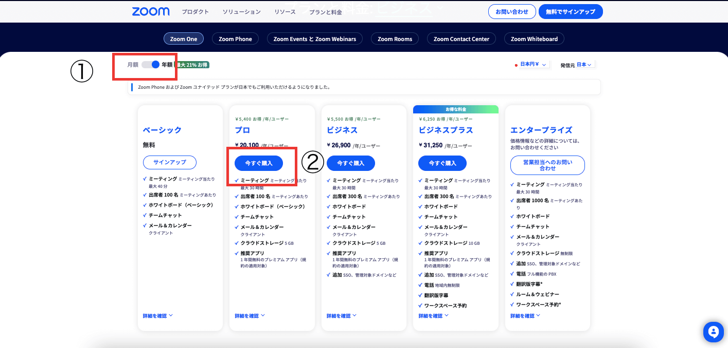Expand 詳細を確認 in the ビジネスプラス card
The width and height of the screenshot is (728, 348).
tap(433, 316)
